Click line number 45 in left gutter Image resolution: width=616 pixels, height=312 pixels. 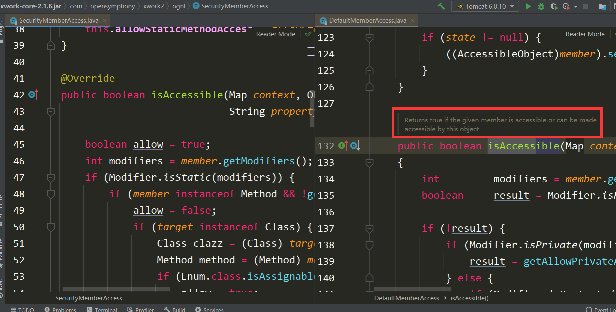pos(19,144)
